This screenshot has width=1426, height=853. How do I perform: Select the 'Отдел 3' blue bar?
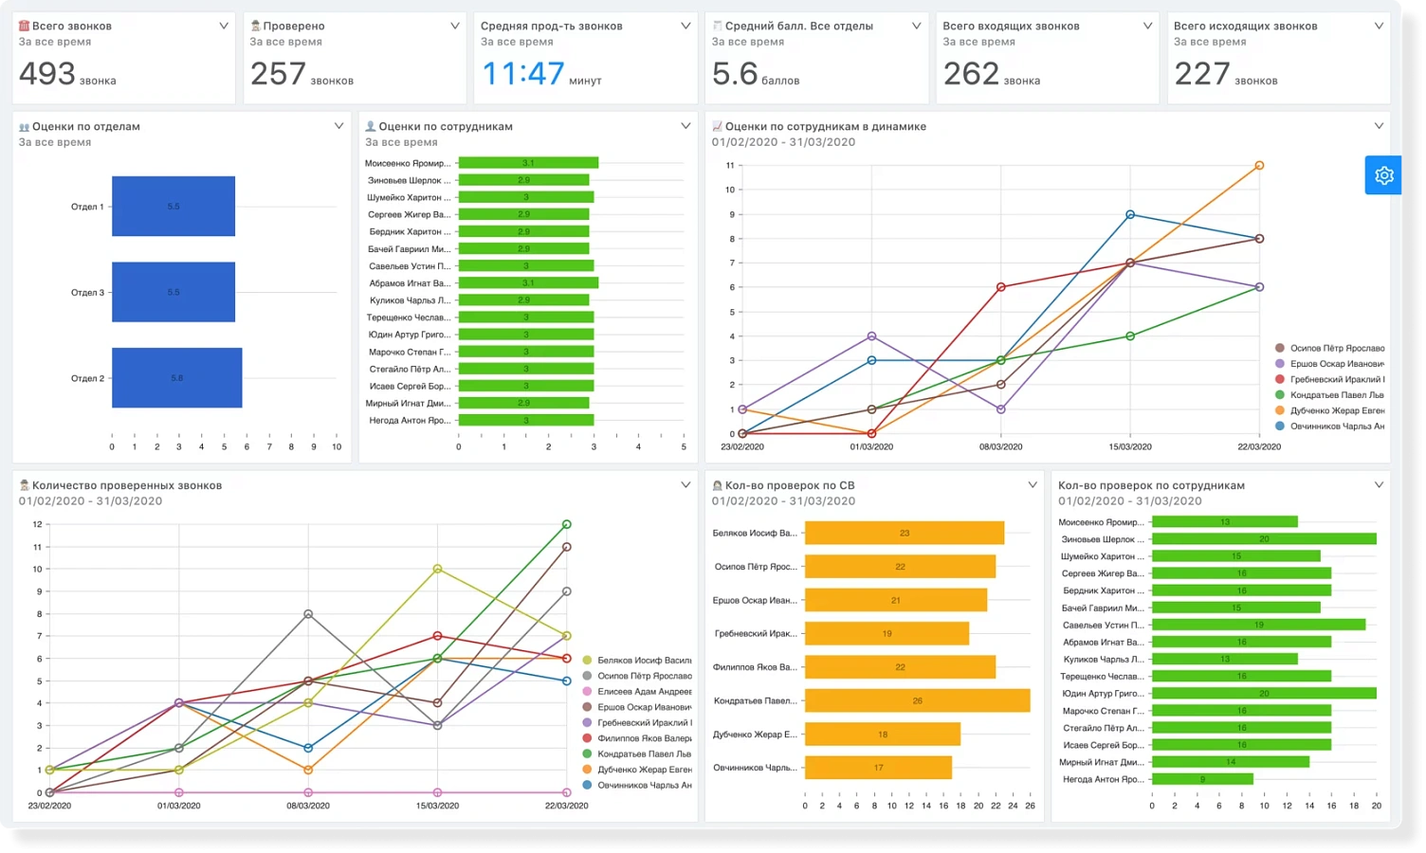click(174, 292)
